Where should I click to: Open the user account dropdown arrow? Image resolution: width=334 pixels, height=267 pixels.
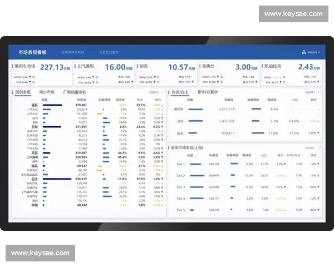click(x=320, y=52)
